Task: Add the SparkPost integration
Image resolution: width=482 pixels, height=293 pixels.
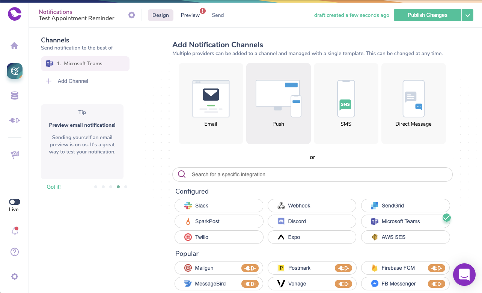Action: [219, 221]
